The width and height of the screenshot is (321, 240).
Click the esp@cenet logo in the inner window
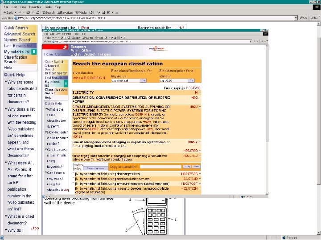pyautogui.click(x=157, y=48)
